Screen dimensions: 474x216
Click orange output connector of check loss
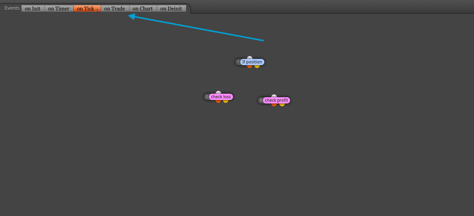click(218, 101)
